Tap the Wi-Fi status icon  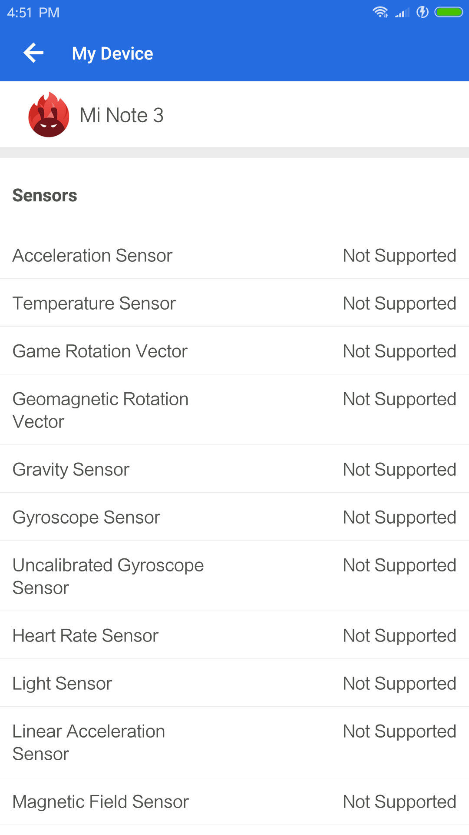pyautogui.click(x=380, y=12)
